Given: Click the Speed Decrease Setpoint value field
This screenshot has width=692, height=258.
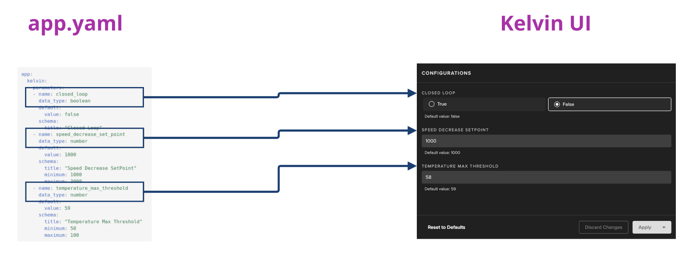Looking at the screenshot, I should pyautogui.click(x=547, y=141).
